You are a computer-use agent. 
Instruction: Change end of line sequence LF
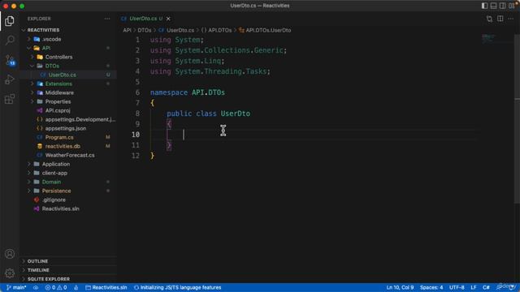(x=474, y=288)
